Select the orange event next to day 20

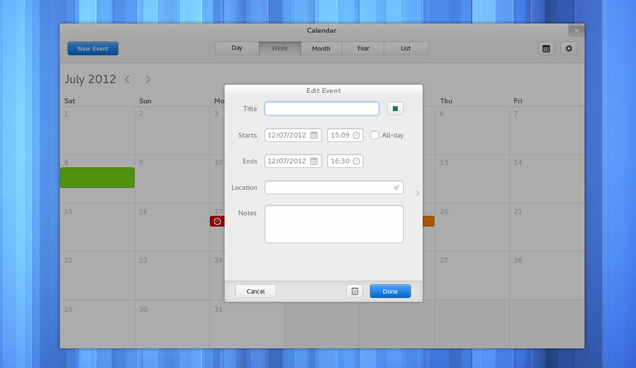click(428, 221)
